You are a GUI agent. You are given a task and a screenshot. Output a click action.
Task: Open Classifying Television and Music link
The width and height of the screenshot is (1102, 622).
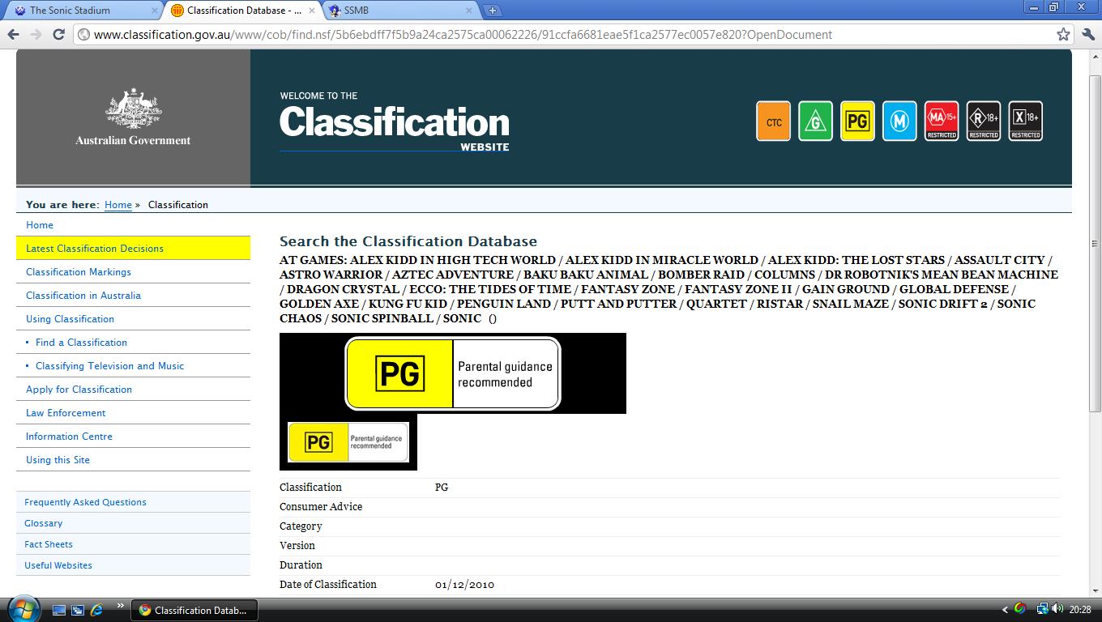109,366
